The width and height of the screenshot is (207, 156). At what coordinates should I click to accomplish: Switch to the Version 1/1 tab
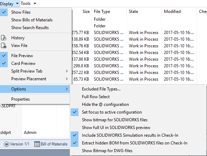tap(16, 144)
